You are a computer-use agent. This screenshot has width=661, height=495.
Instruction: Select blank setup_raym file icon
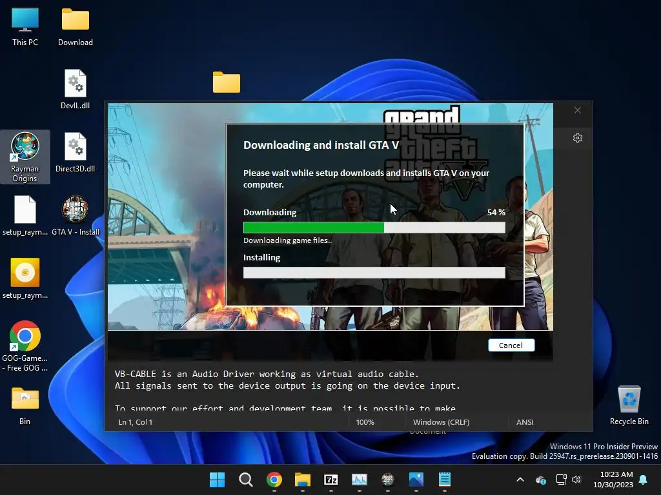pyautogui.click(x=25, y=215)
